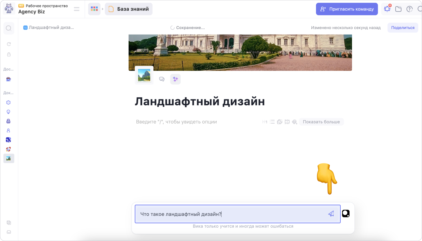Click the AI sparkles icon below cover
This screenshot has height=241, width=422.
[175, 79]
